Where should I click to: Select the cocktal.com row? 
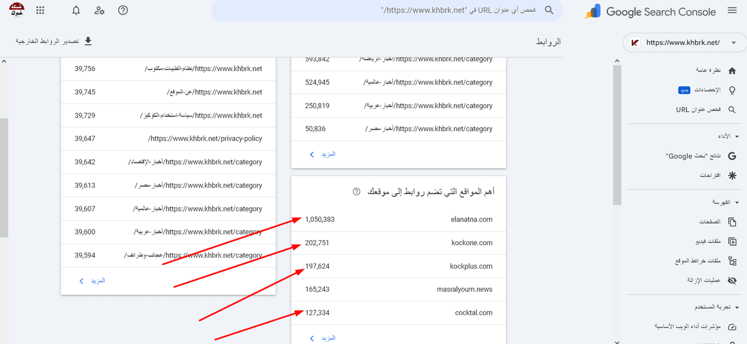point(398,313)
